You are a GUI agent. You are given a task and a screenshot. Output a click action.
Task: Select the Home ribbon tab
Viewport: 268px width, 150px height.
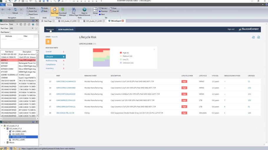(9, 5)
